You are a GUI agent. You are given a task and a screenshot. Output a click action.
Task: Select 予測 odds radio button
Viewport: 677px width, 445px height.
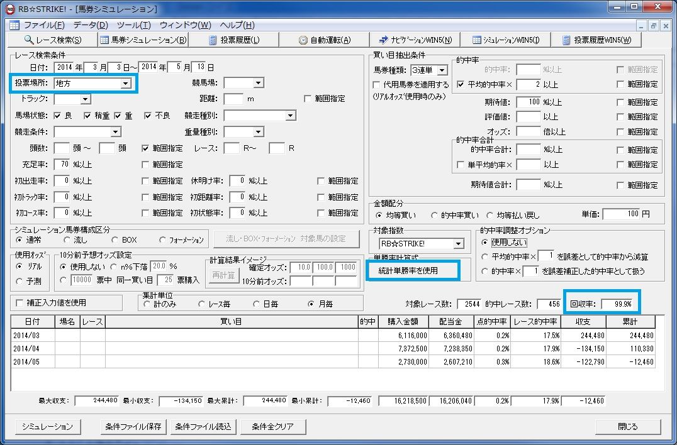19,281
